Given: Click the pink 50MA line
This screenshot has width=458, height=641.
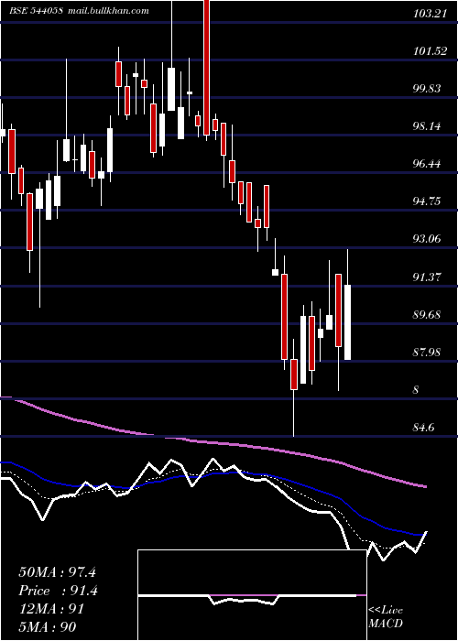Looking at the screenshot, I should tap(213, 442).
